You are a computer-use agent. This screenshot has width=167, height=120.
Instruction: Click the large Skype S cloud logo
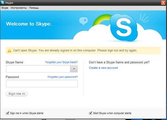tap(124, 27)
